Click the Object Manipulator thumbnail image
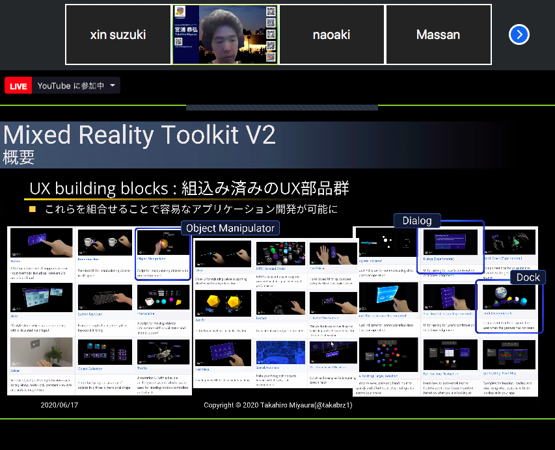 pyautogui.click(x=163, y=243)
